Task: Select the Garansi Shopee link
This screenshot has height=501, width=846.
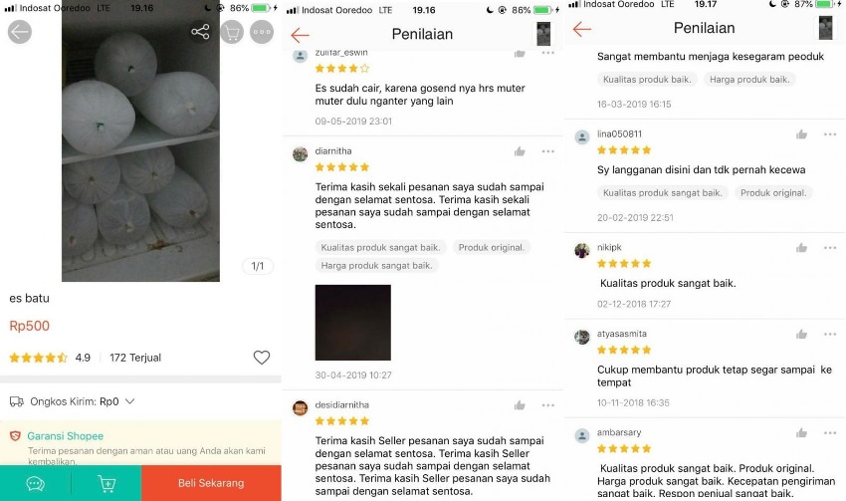Action: pos(66,435)
